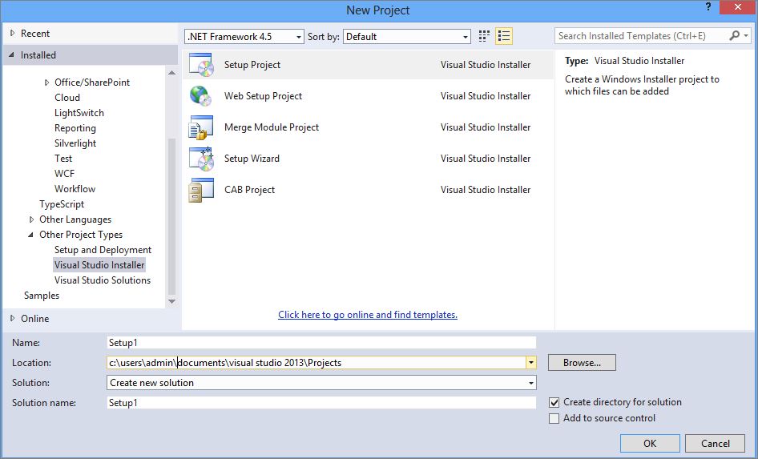Select the Setup Wizard template name
This screenshot has width=758, height=459.
click(252, 159)
